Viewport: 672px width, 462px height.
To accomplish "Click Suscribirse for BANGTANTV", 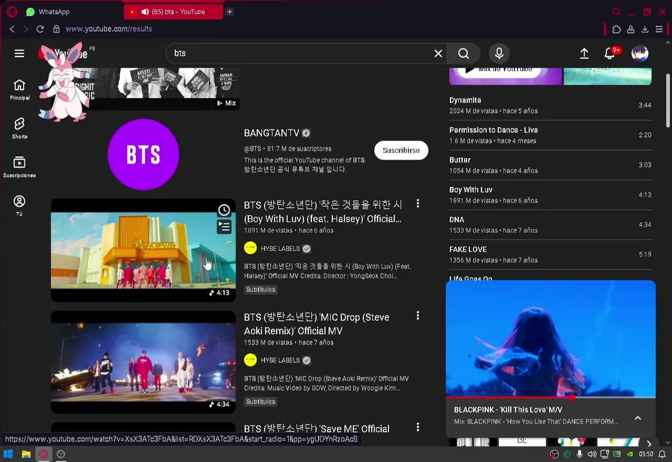I will point(401,150).
